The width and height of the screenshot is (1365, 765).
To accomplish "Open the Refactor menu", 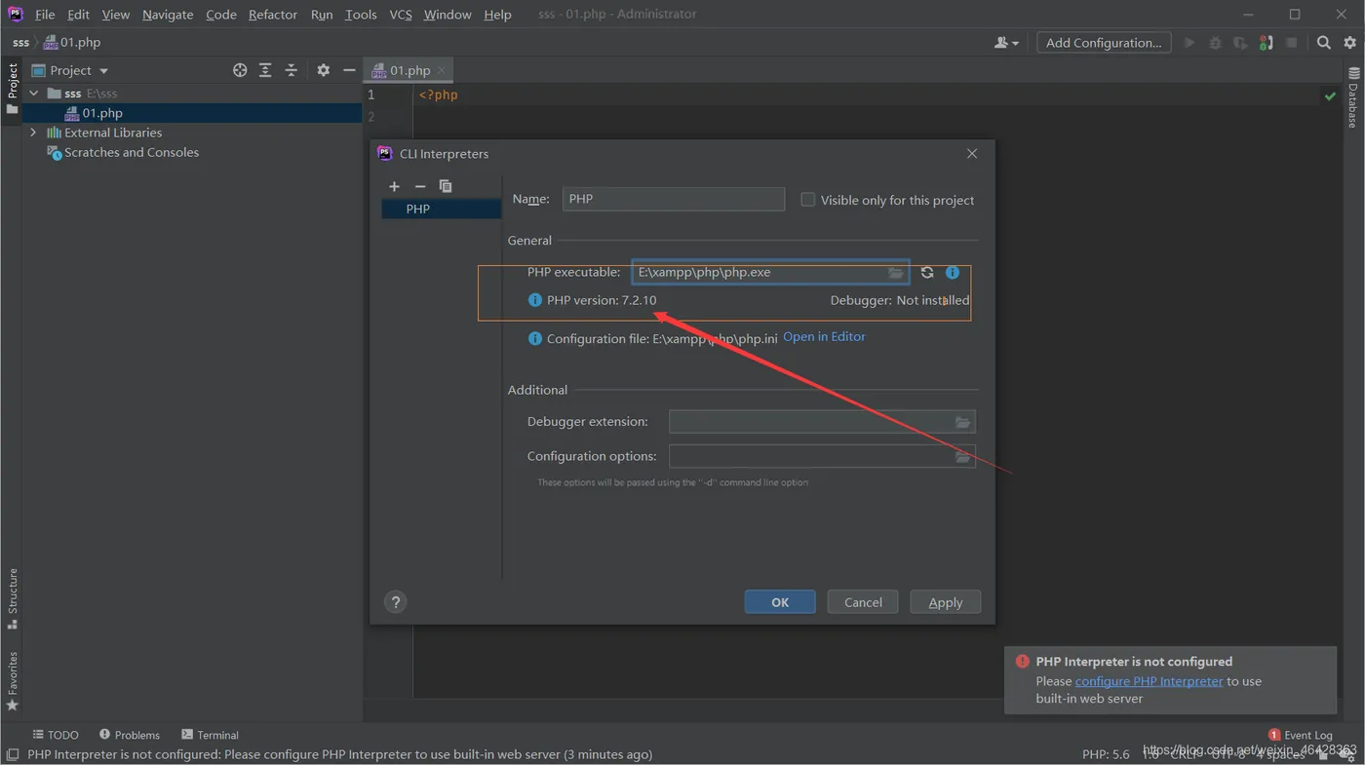I will point(273,15).
